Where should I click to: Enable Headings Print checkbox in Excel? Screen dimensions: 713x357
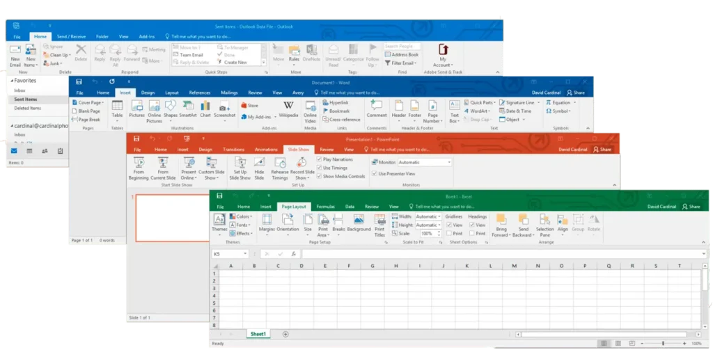point(472,233)
